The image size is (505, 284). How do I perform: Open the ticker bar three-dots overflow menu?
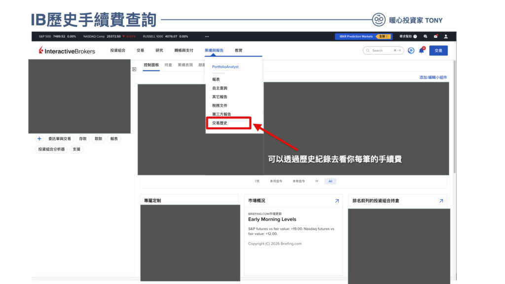[x=207, y=36]
